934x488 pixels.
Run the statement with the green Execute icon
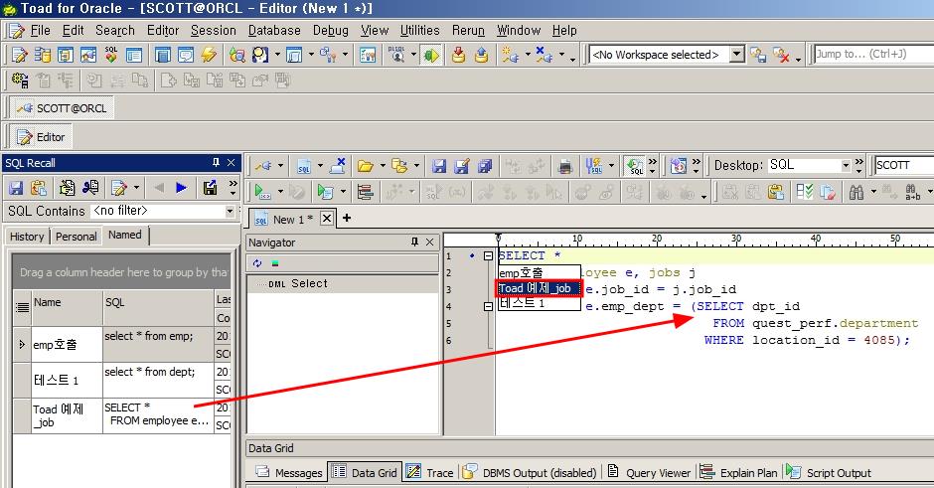tap(260, 192)
